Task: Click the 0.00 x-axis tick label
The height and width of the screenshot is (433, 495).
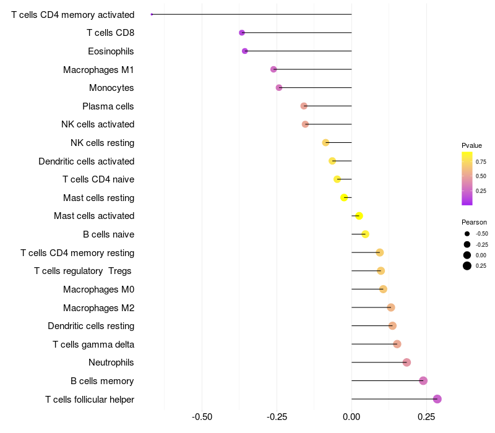Action: (x=351, y=417)
